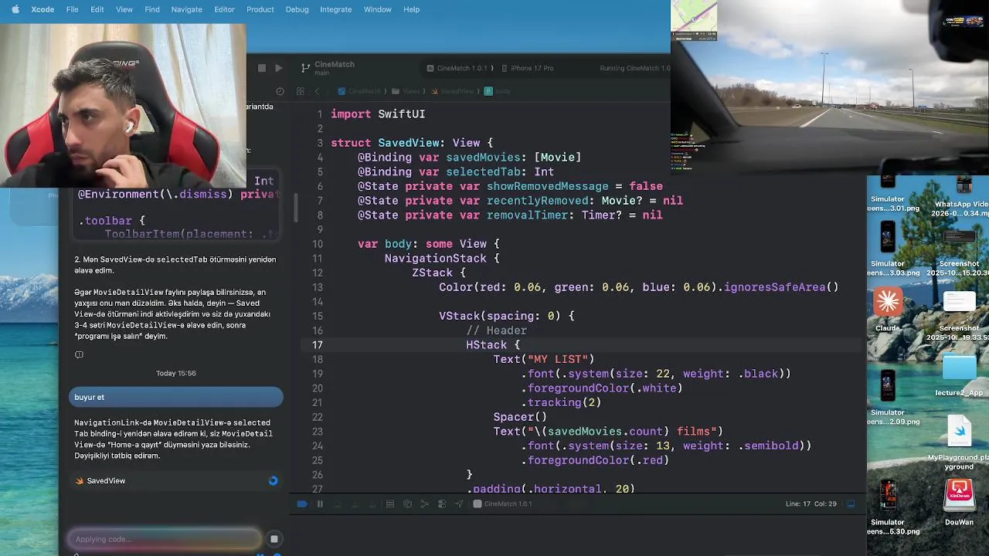Open the Views folder breadcrumb
The width and height of the screenshot is (989, 556).
[406, 91]
